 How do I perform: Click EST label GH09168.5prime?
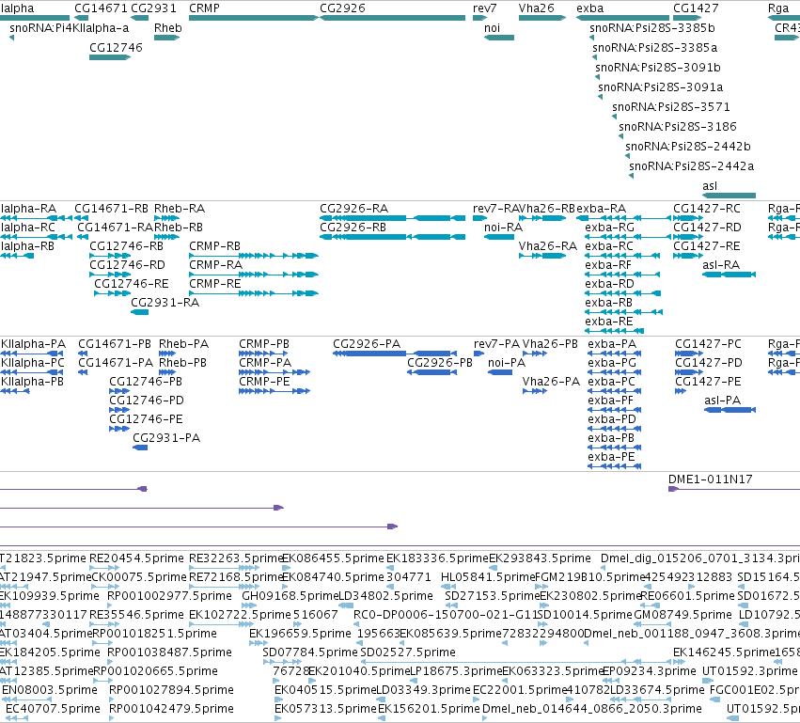click(x=290, y=596)
